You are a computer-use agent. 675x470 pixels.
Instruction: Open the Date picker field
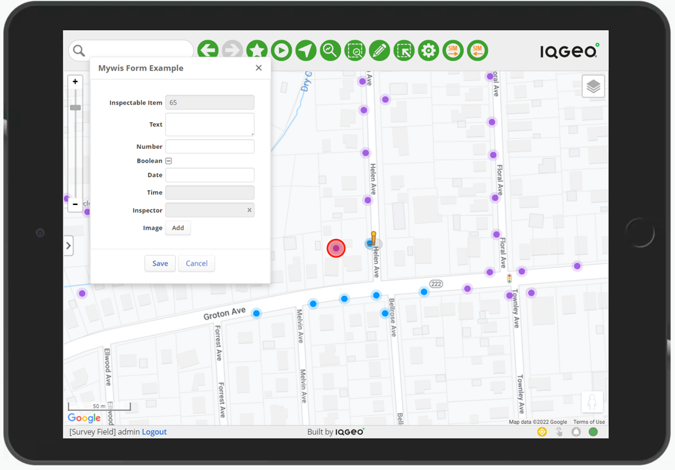[209, 175]
